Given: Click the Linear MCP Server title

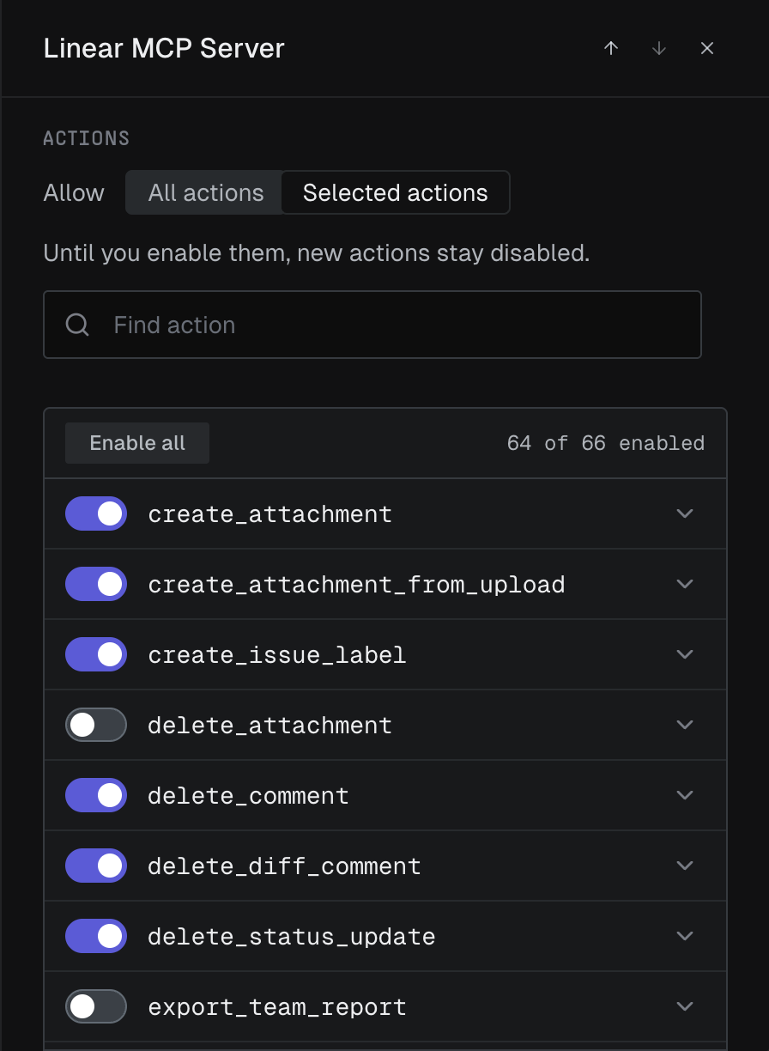Looking at the screenshot, I should pyautogui.click(x=164, y=48).
